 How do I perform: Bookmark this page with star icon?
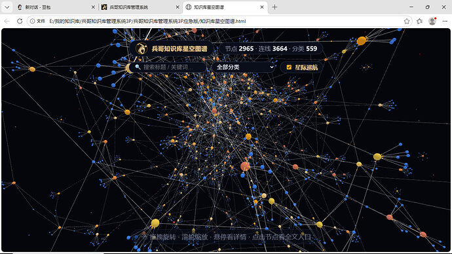(x=406, y=21)
